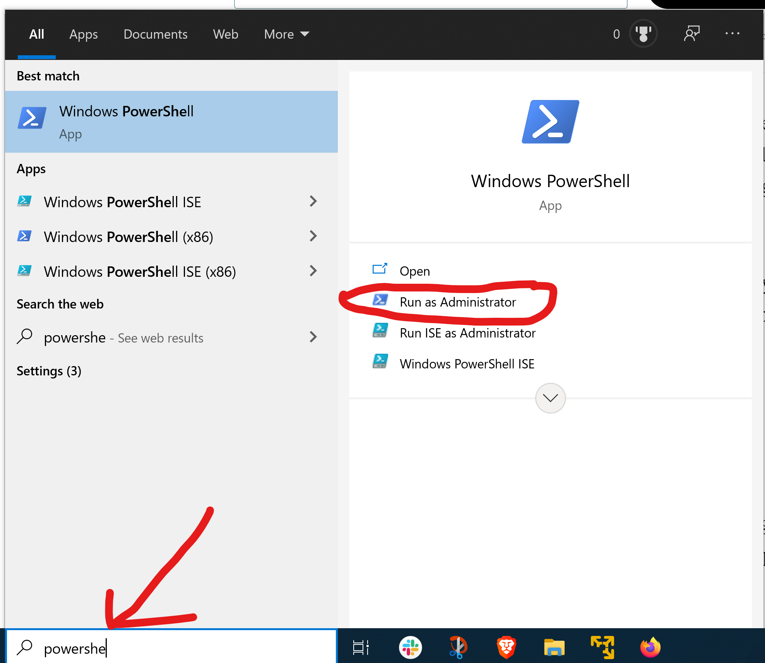Choose Run ISE as Administrator

click(468, 333)
